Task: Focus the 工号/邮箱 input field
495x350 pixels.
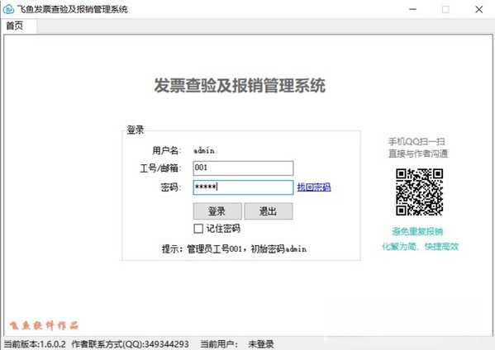Action: click(x=243, y=168)
